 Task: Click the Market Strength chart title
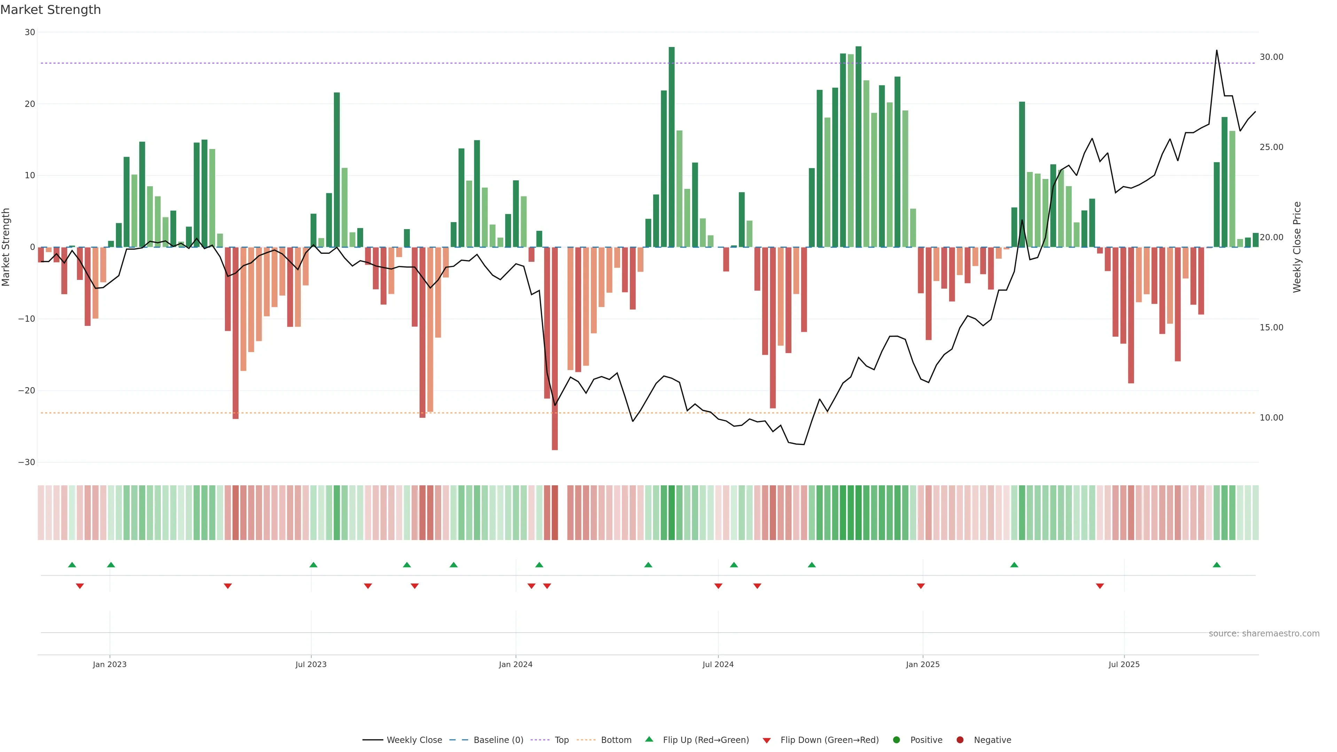coord(50,10)
